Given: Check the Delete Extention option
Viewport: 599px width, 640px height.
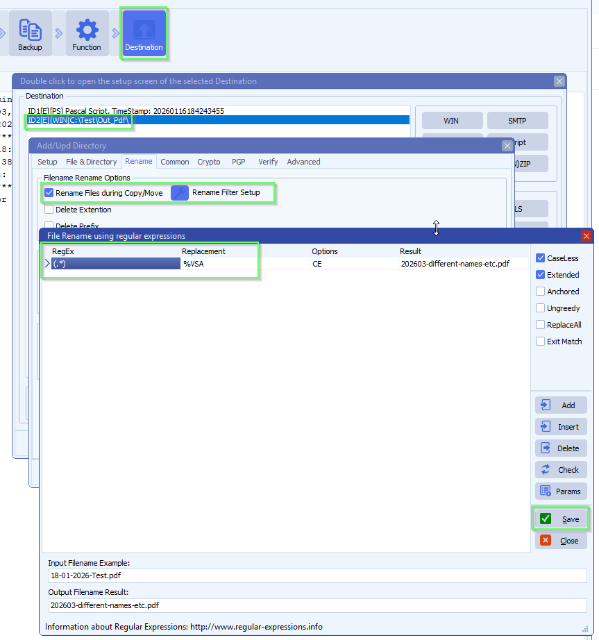Looking at the screenshot, I should 49,209.
